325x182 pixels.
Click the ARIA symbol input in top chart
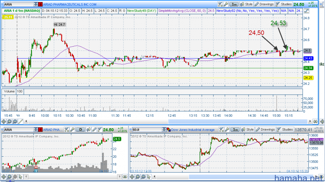[x=19, y=4]
